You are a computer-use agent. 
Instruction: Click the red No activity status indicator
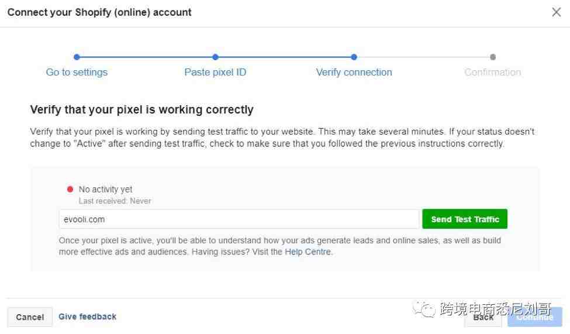coord(70,189)
